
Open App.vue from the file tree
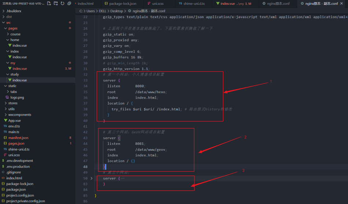click(15, 120)
